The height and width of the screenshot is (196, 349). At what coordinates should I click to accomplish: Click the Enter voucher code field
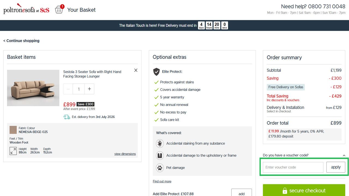[x=292, y=167]
